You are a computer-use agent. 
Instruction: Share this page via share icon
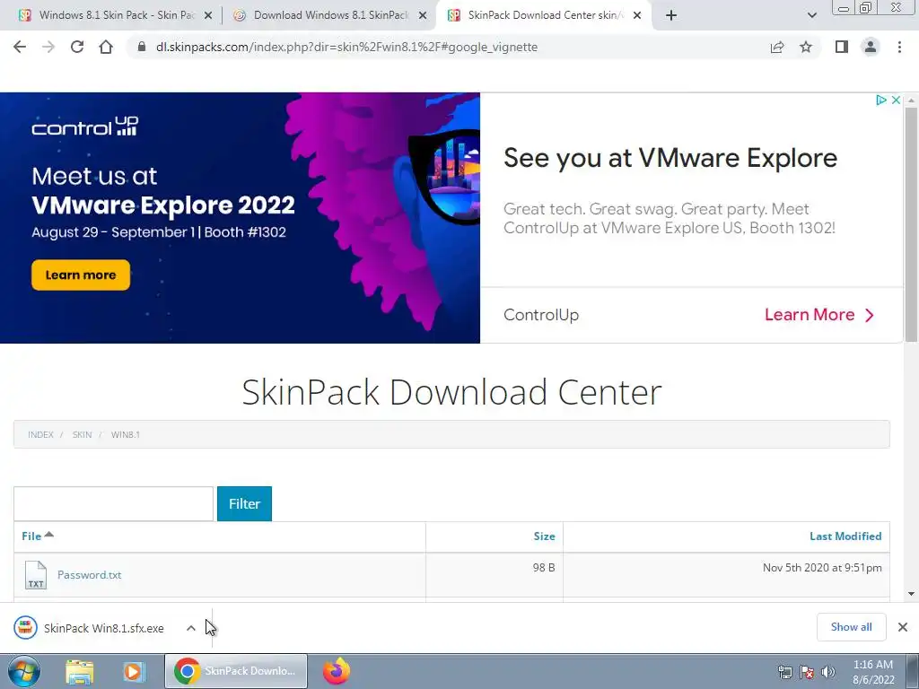coord(777,47)
